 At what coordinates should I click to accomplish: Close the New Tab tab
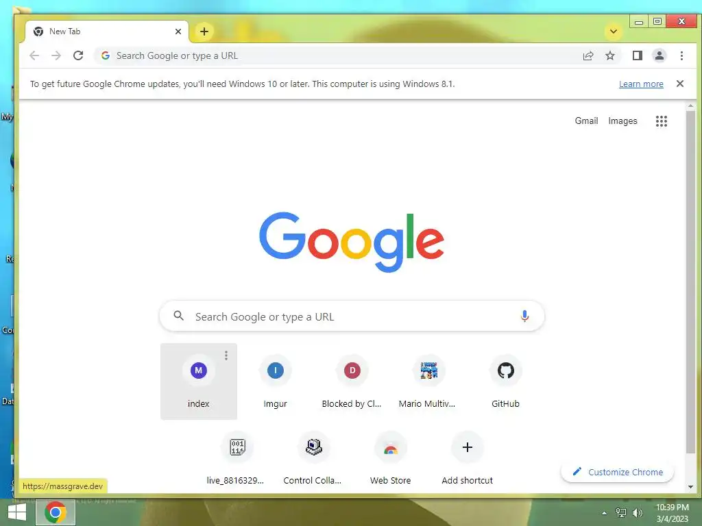pyautogui.click(x=178, y=32)
